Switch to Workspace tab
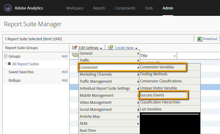 75,8
